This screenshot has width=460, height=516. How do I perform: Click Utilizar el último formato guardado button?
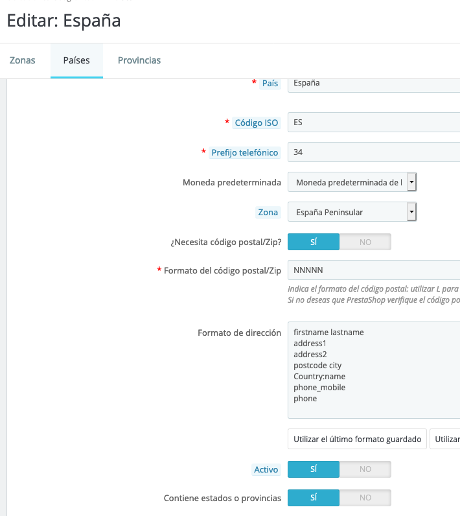click(357, 439)
